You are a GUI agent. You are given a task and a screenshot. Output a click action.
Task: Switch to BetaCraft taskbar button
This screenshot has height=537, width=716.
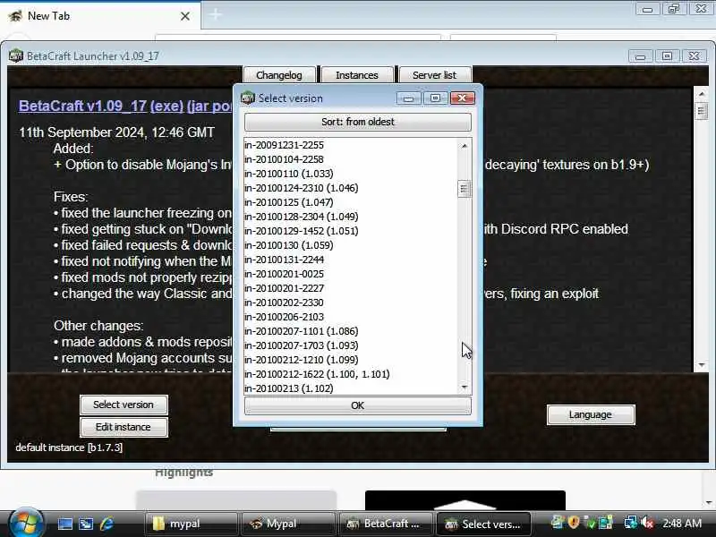386,524
